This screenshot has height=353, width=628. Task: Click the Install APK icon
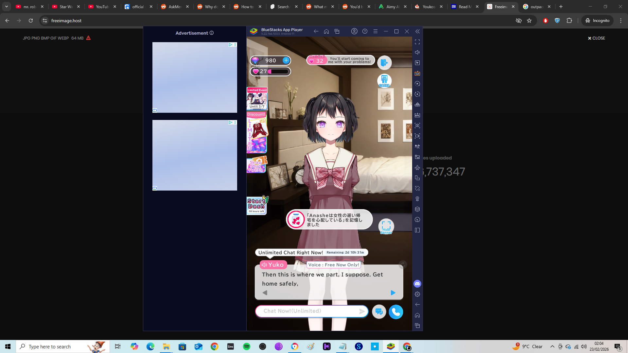[417, 115]
